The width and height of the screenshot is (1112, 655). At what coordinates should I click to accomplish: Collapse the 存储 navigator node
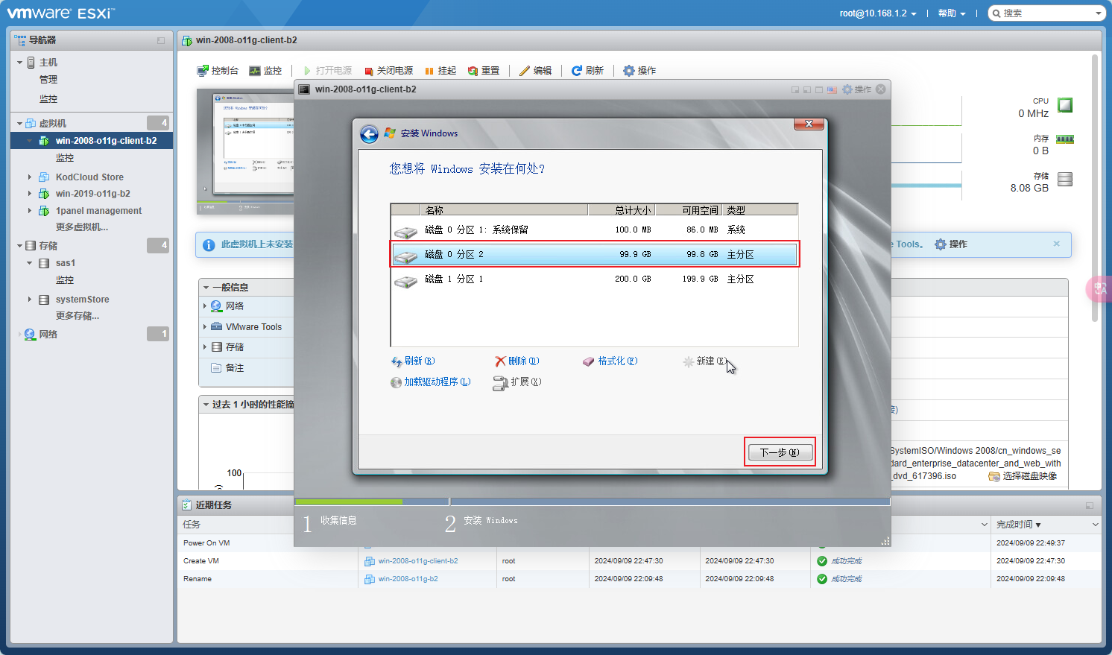pyautogui.click(x=19, y=246)
